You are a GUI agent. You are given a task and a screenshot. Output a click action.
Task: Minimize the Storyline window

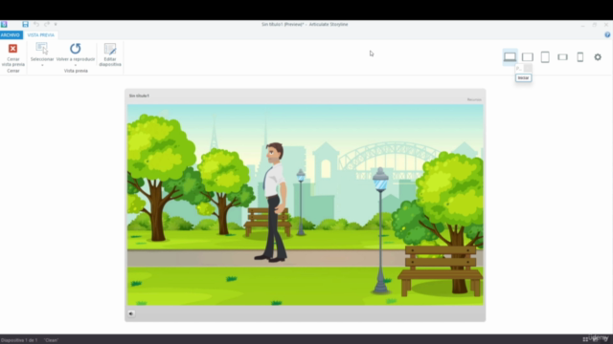pyautogui.click(x=582, y=25)
